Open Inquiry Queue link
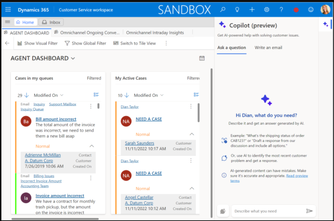 pyautogui.click(x=32, y=109)
